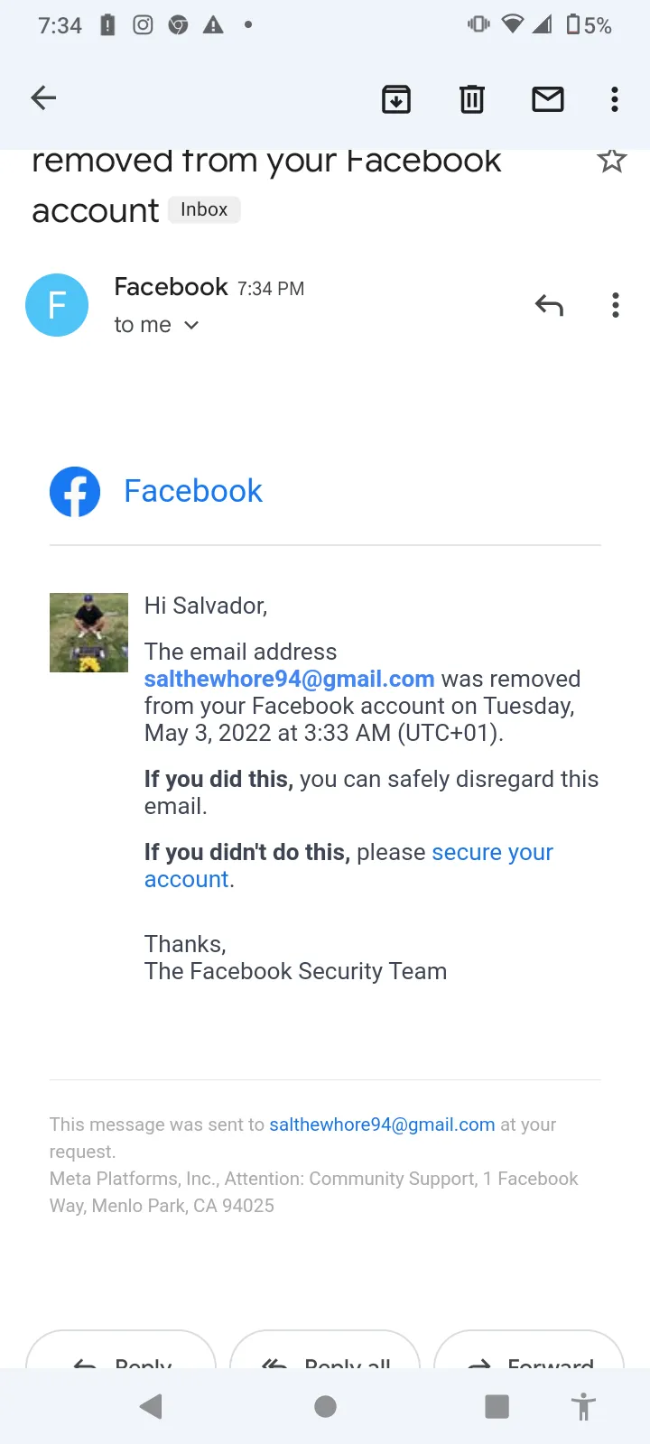
Task: Click the Facebook logo in email
Action: pos(75,492)
